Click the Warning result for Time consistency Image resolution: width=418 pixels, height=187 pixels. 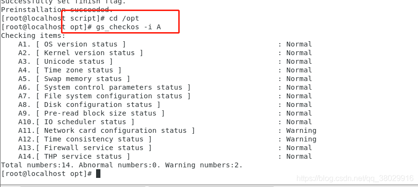[301, 139]
